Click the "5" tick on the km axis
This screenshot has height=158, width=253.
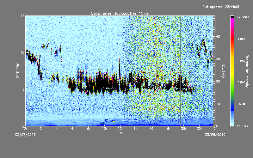click(23, 89)
